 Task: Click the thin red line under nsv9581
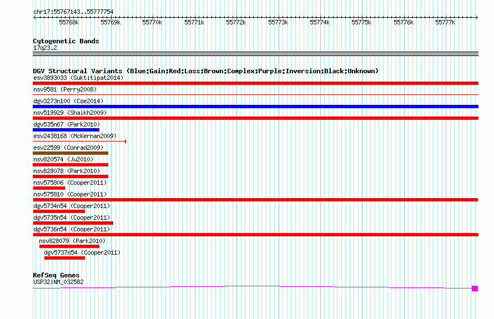(x=255, y=94)
